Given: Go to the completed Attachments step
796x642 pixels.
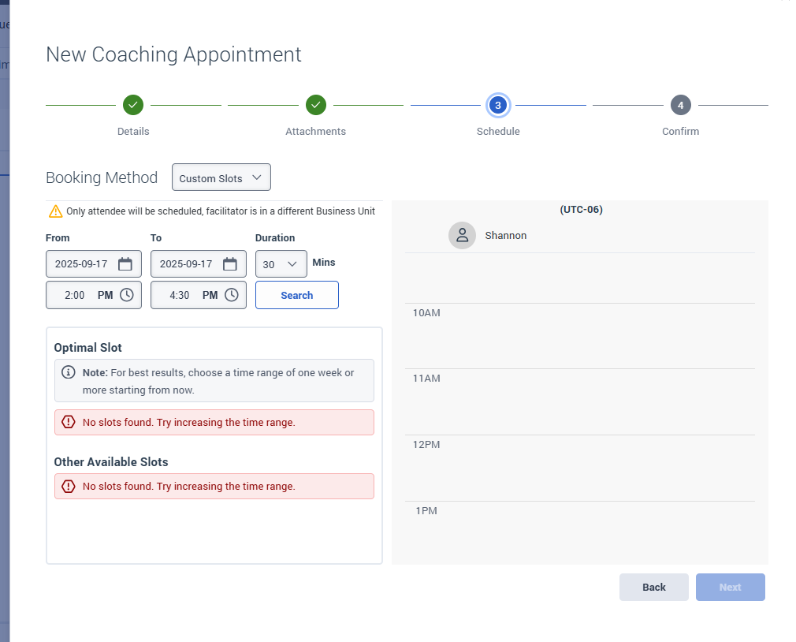Looking at the screenshot, I should click(316, 104).
